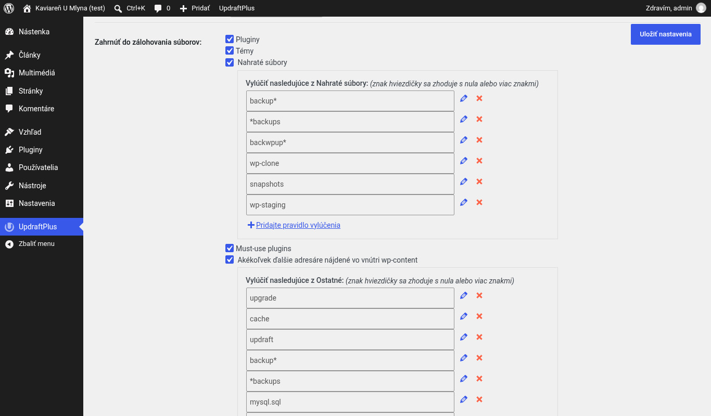The width and height of the screenshot is (711, 416).
Task: Delete the wp-staging exclusion rule
Action: (x=479, y=202)
